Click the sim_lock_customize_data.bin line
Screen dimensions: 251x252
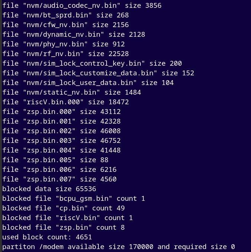coord(98,73)
